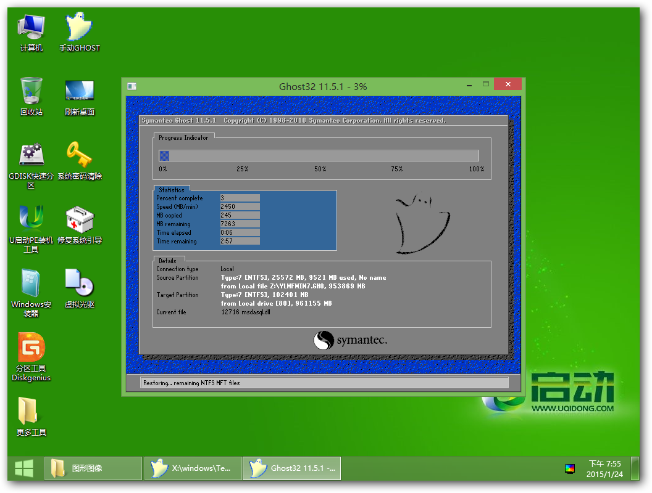Launch 系统密码清除 key icon

80,161
